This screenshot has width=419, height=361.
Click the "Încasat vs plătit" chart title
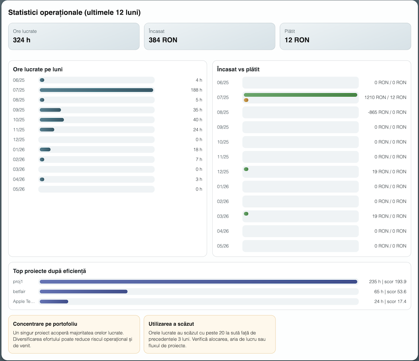[x=238, y=69]
